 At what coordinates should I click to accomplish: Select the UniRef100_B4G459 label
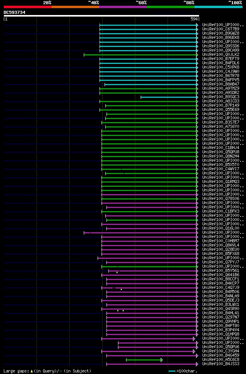pyautogui.click(x=221, y=356)
